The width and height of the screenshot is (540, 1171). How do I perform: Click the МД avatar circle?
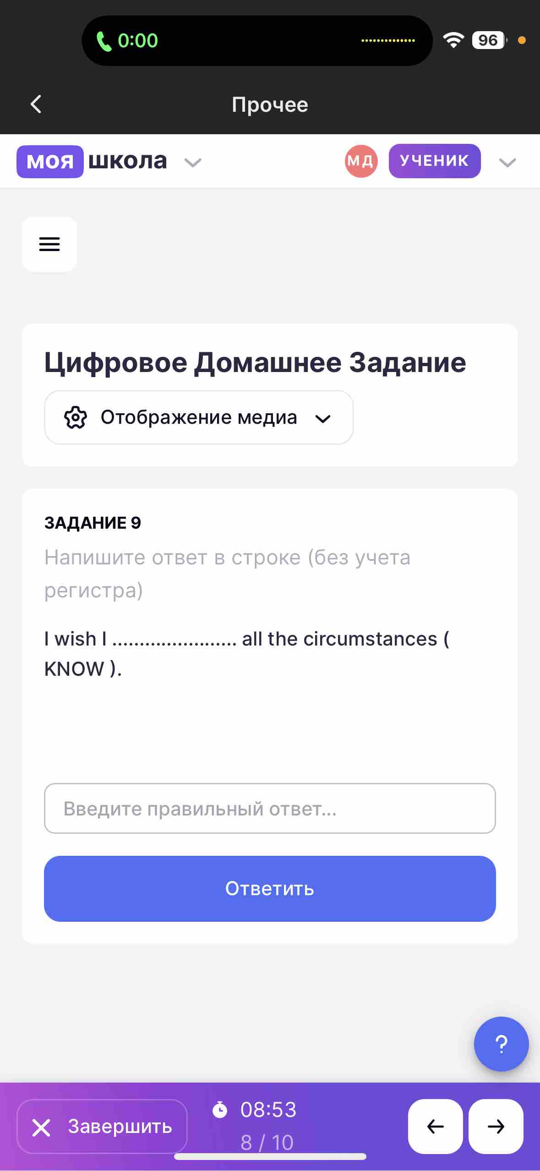point(361,161)
